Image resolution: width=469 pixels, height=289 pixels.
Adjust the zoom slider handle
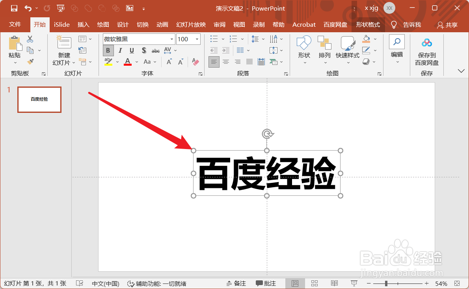coord(386,283)
